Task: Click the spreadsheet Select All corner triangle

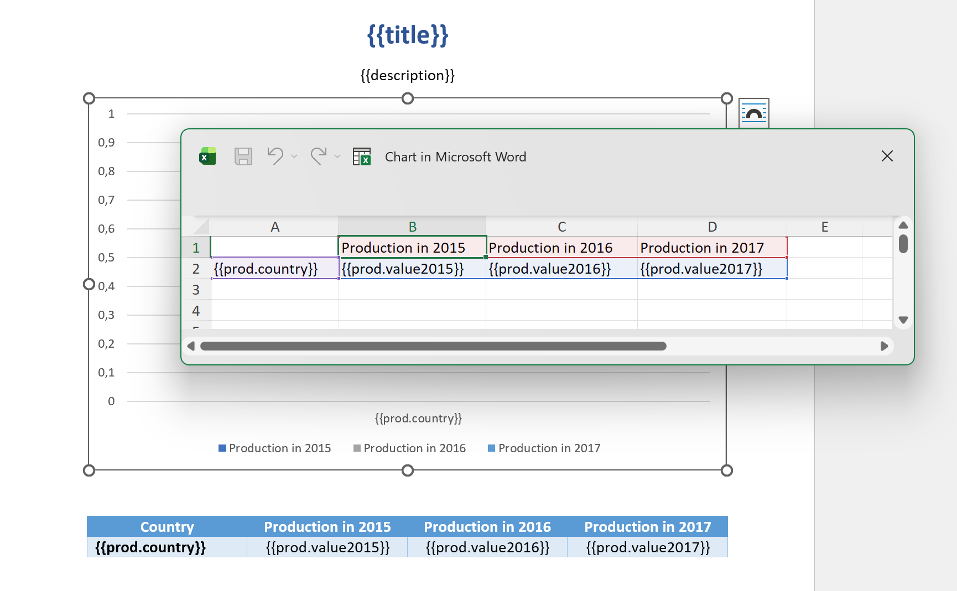Action: [201, 227]
